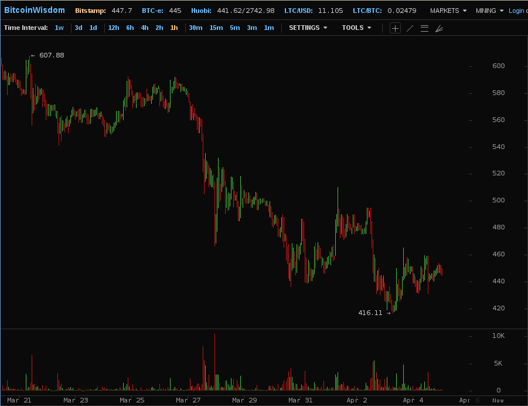Select the trend line drawing tool
This screenshot has height=406, width=528.
tap(410, 28)
